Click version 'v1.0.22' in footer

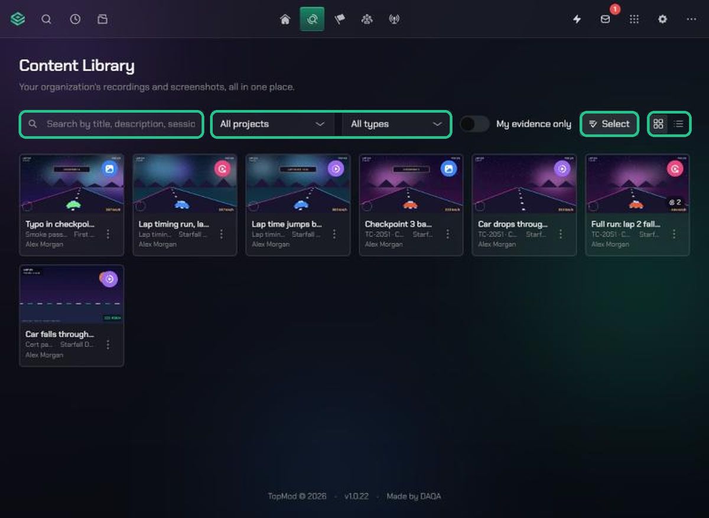click(x=356, y=496)
